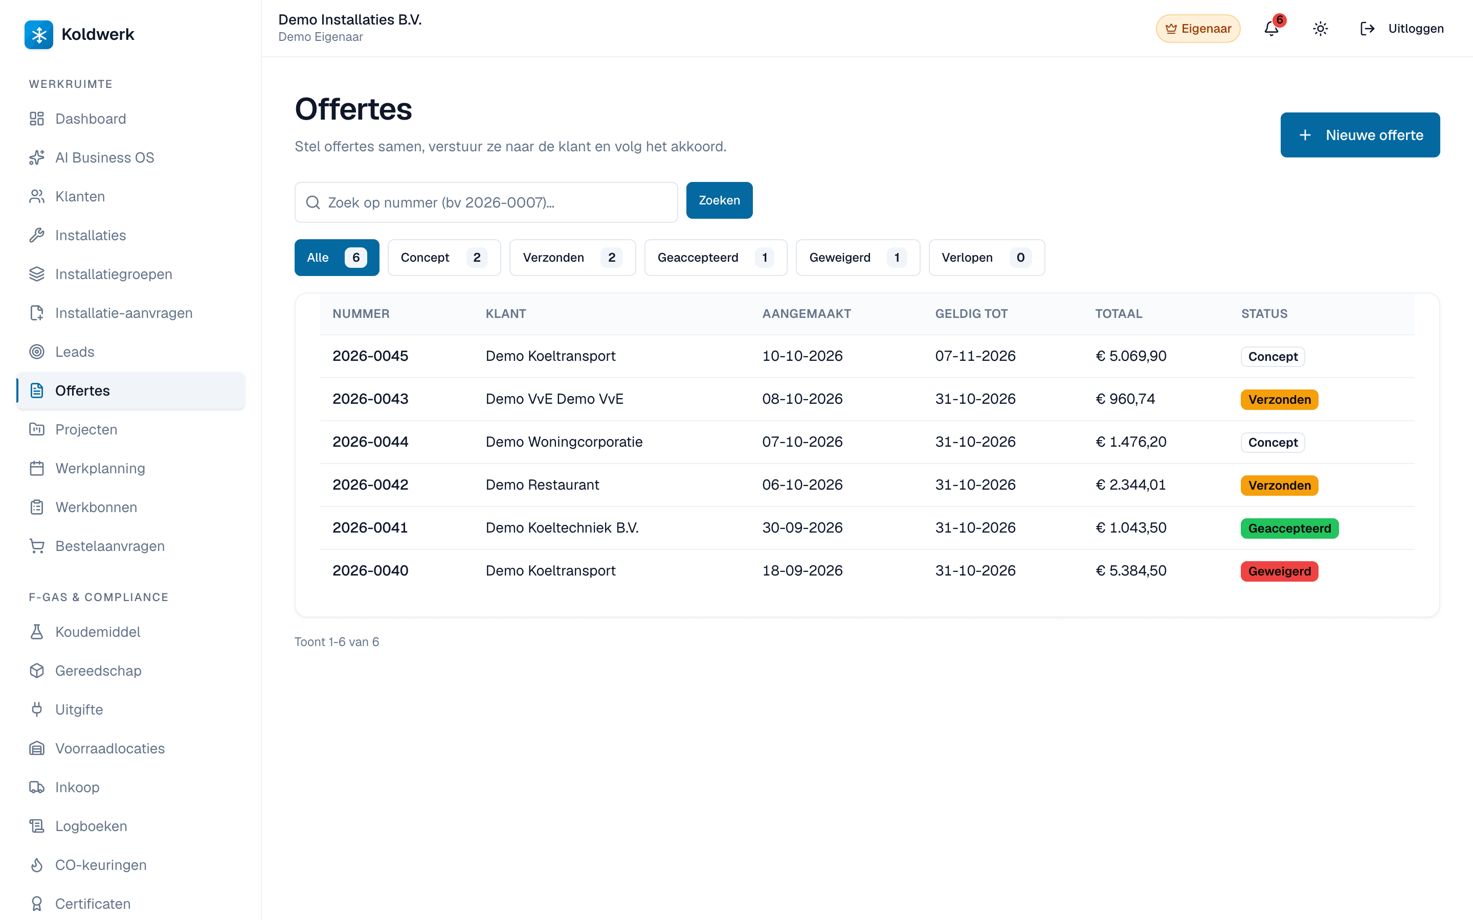The width and height of the screenshot is (1473, 920).
Task: Open Dashboard via its grid icon
Action: point(36,119)
